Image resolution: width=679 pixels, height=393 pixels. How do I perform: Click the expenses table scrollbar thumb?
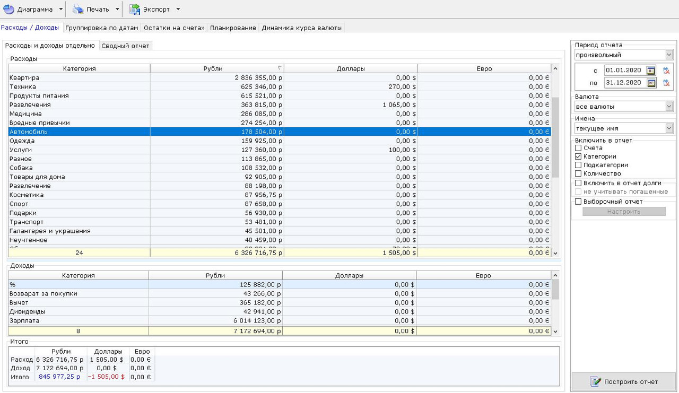[555, 137]
